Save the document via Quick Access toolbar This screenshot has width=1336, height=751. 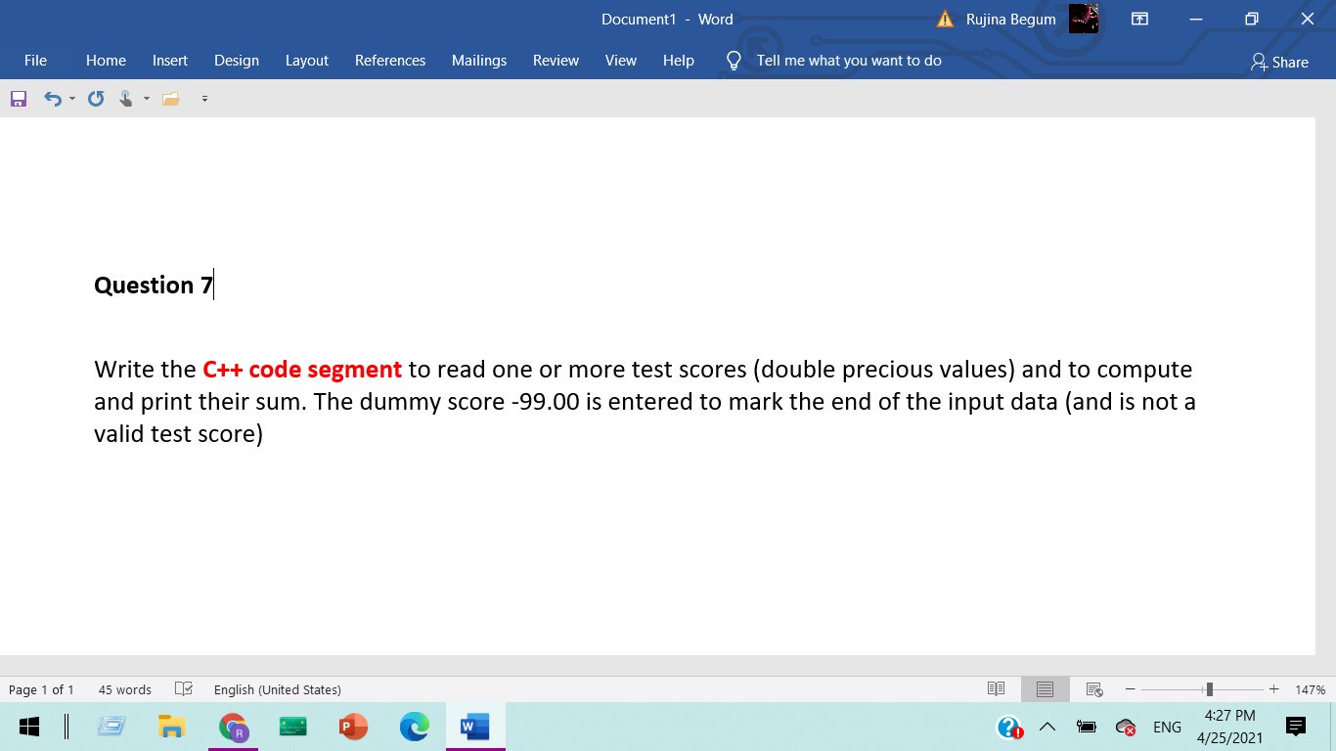click(x=18, y=98)
